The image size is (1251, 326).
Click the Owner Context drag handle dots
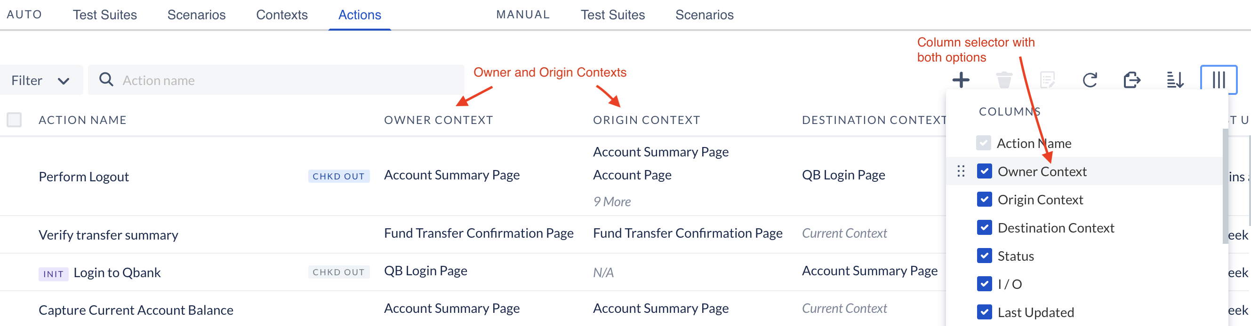[961, 171]
